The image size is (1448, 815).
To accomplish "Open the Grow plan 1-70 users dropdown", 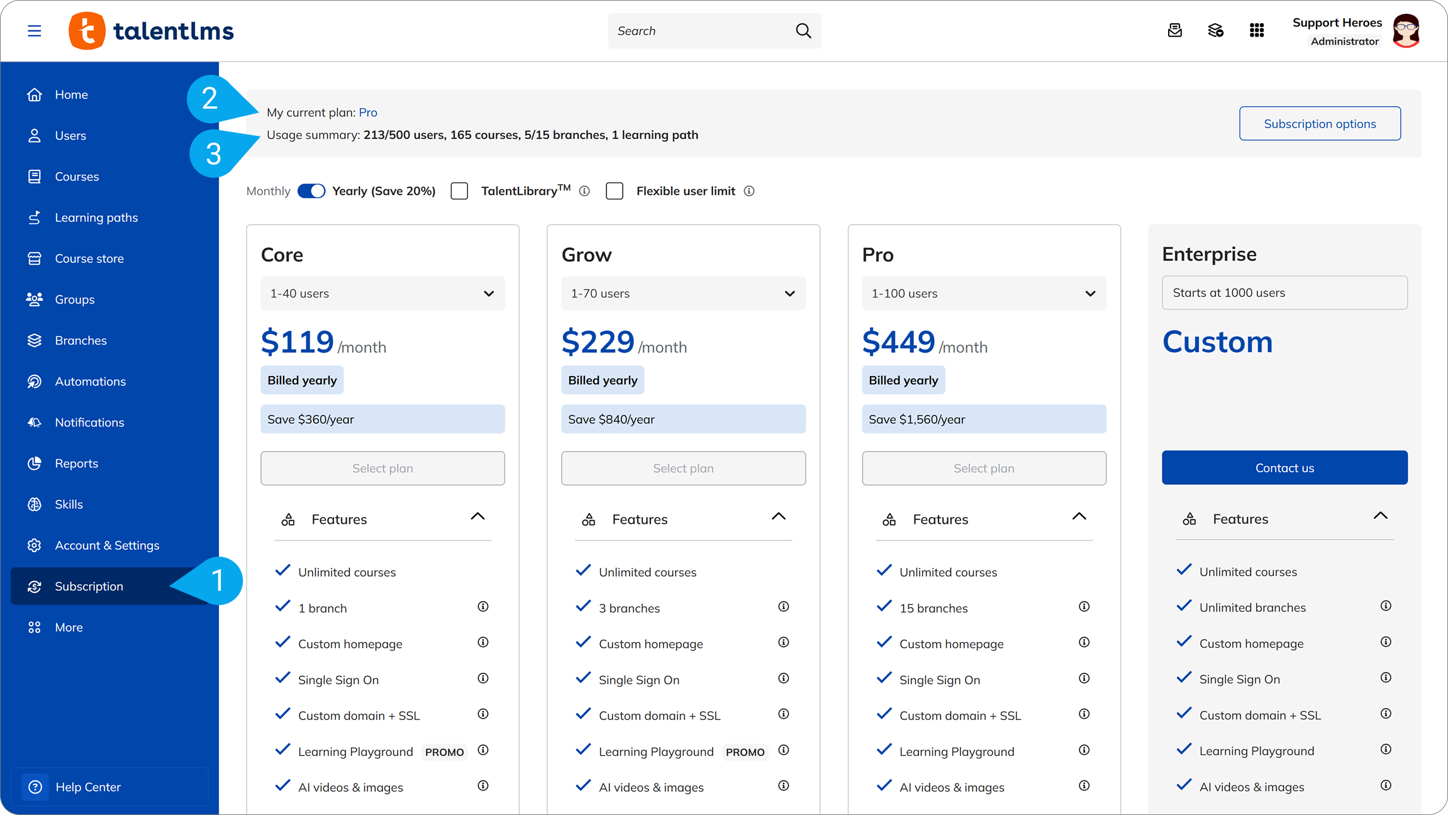I will coord(683,294).
